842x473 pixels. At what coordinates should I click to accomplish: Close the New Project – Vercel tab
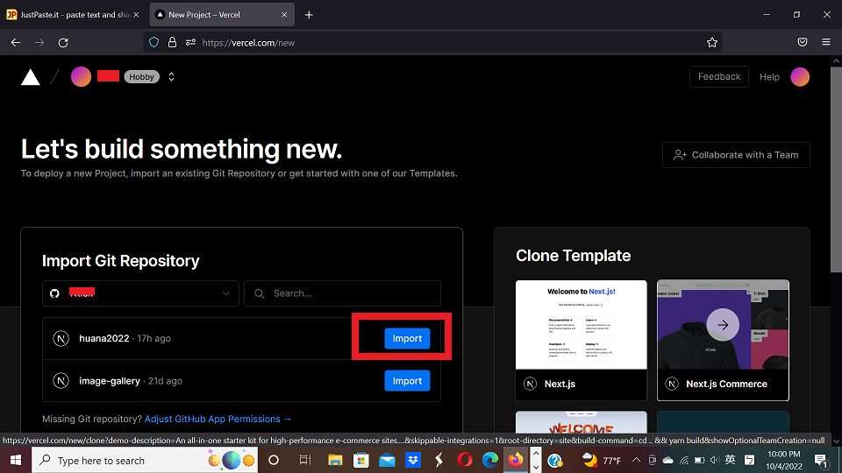tap(284, 15)
